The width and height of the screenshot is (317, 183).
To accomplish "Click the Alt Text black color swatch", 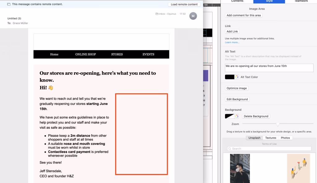I will click(x=230, y=77).
